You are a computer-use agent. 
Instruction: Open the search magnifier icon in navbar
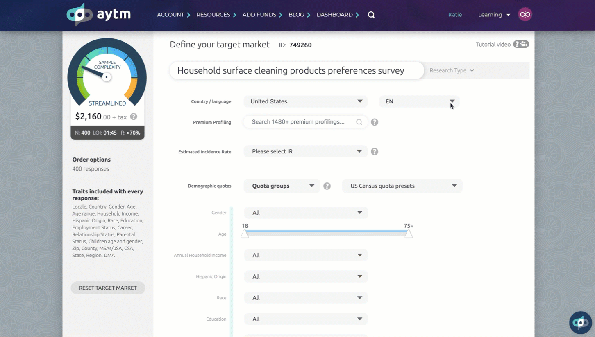point(371,15)
